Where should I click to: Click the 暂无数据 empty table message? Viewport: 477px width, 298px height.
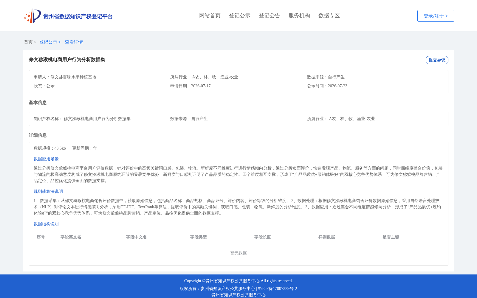(x=238, y=253)
